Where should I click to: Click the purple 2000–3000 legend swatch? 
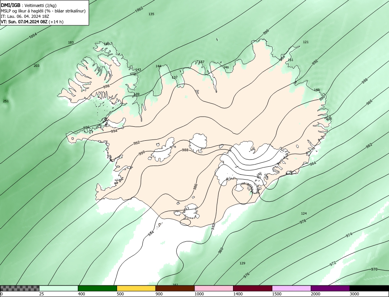330,288
